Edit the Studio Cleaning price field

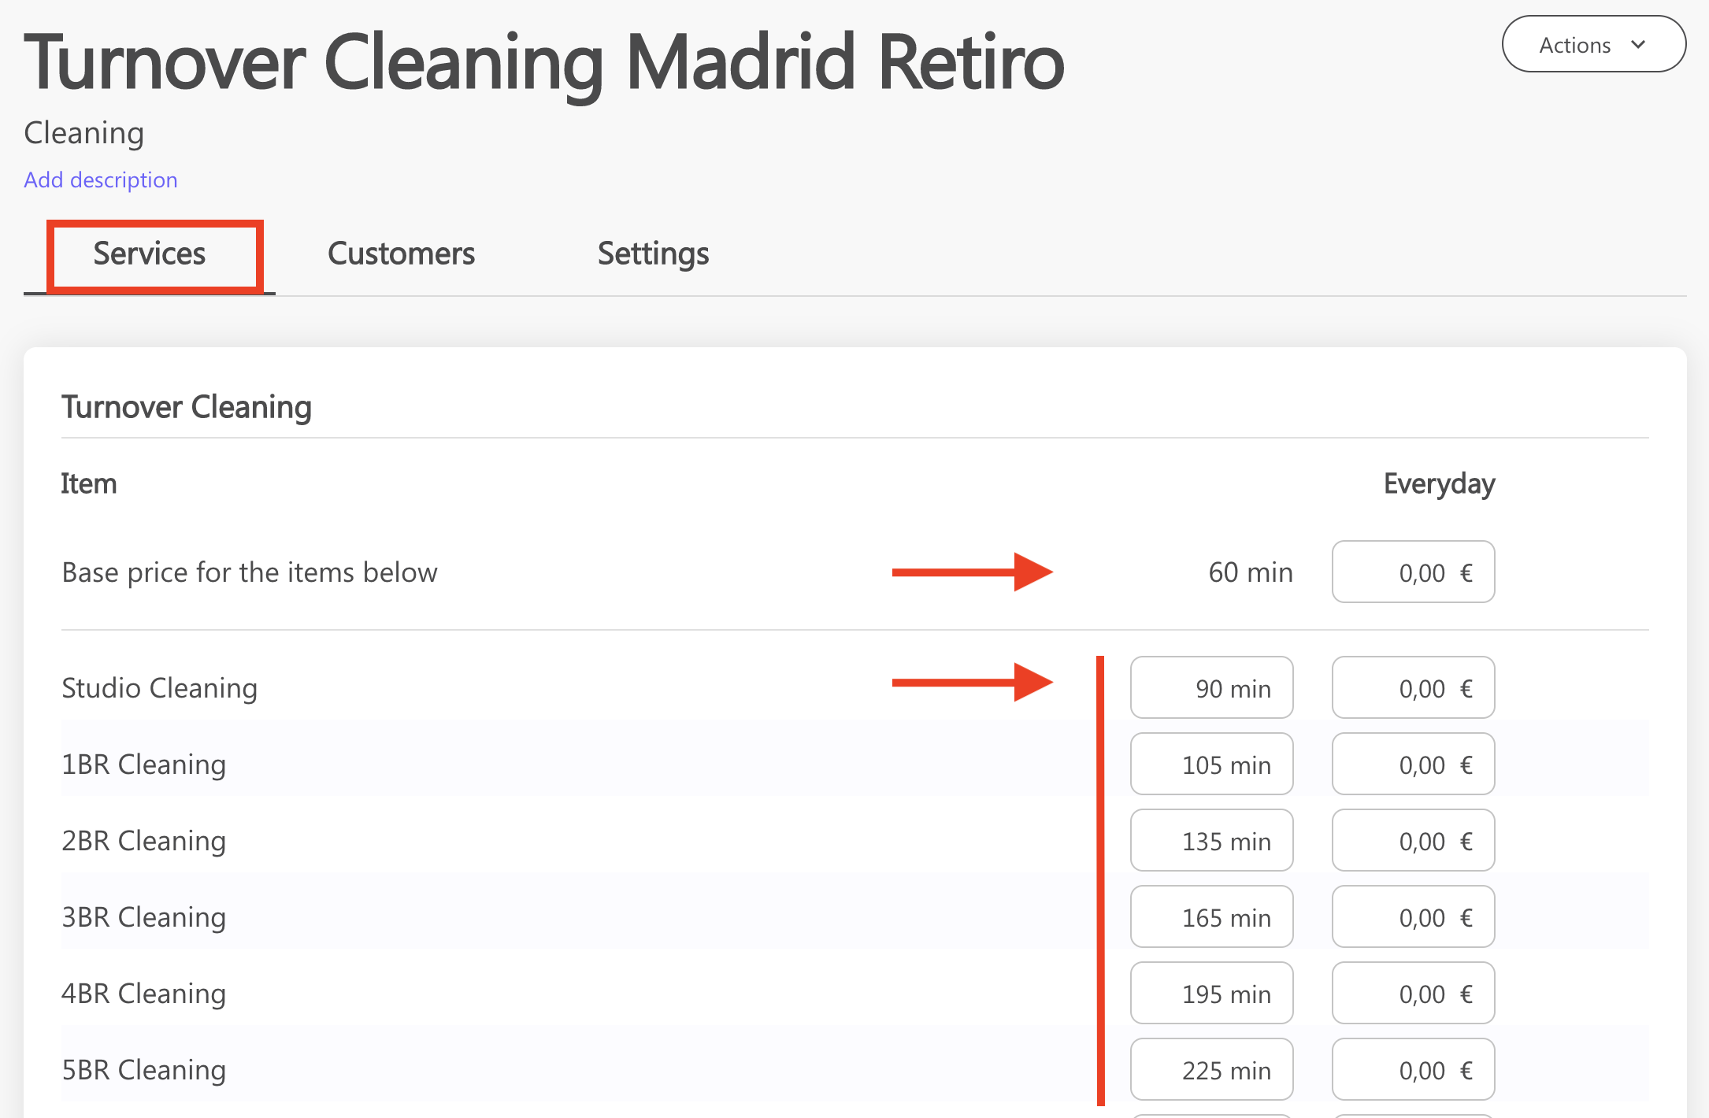coord(1414,687)
